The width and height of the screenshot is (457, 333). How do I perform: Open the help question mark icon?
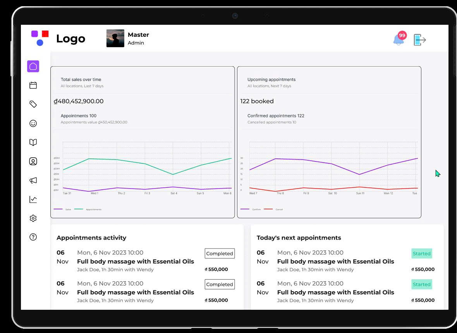click(33, 237)
